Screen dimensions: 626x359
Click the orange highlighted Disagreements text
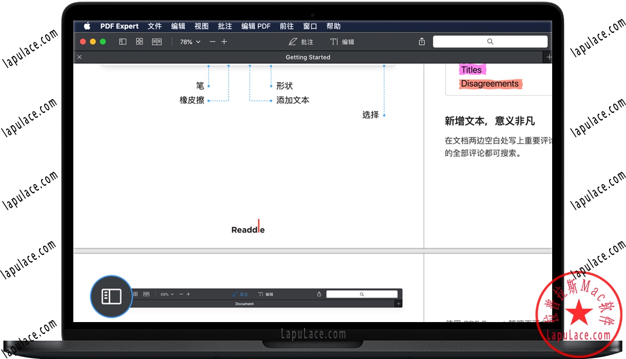click(490, 84)
